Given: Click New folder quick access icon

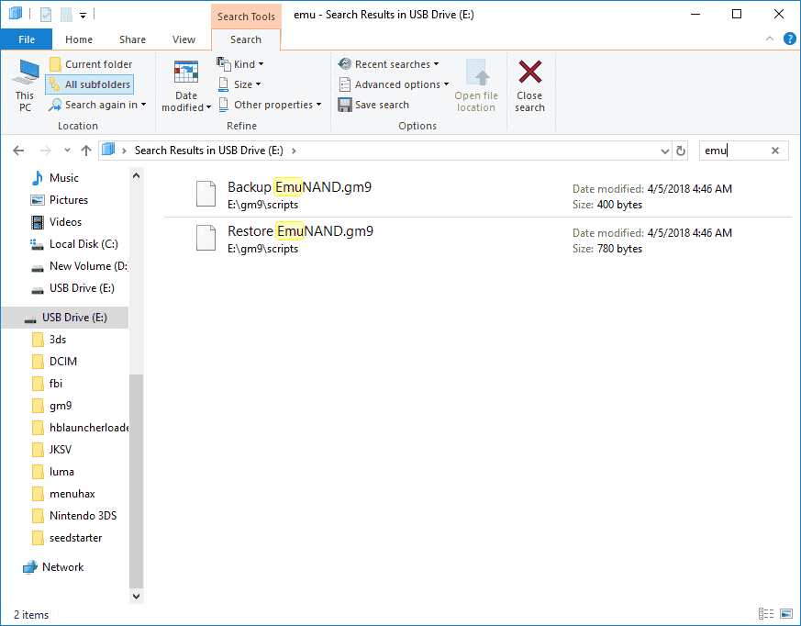Looking at the screenshot, I should tap(66, 15).
